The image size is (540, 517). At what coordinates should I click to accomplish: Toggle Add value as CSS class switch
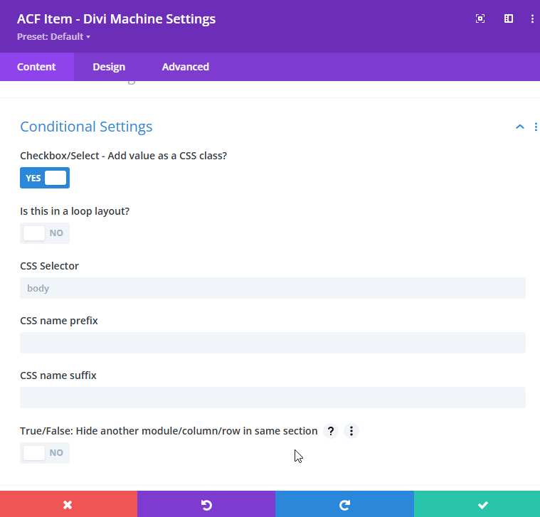click(45, 178)
